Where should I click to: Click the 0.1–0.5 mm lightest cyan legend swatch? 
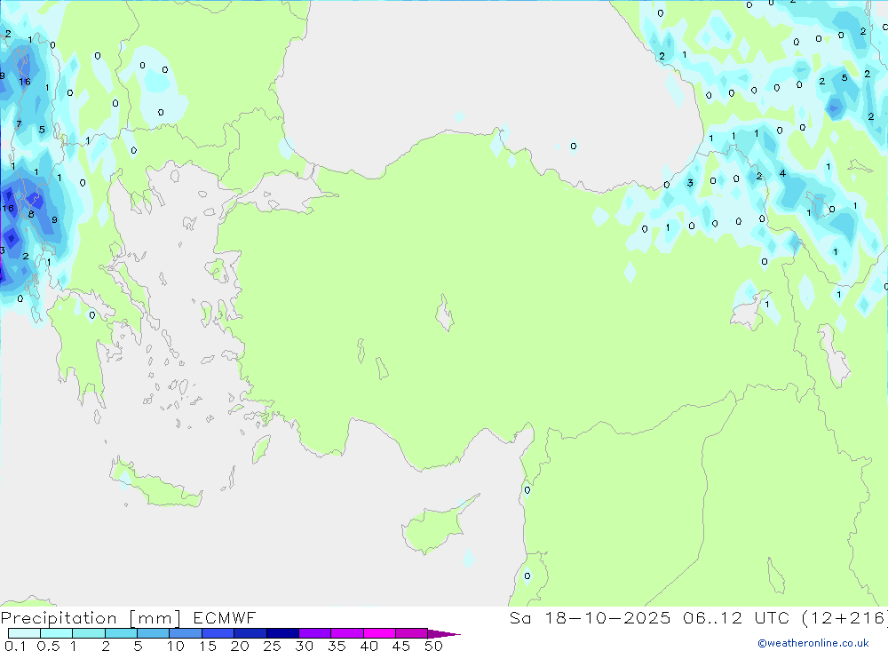pyautogui.click(x=24, y=633)
